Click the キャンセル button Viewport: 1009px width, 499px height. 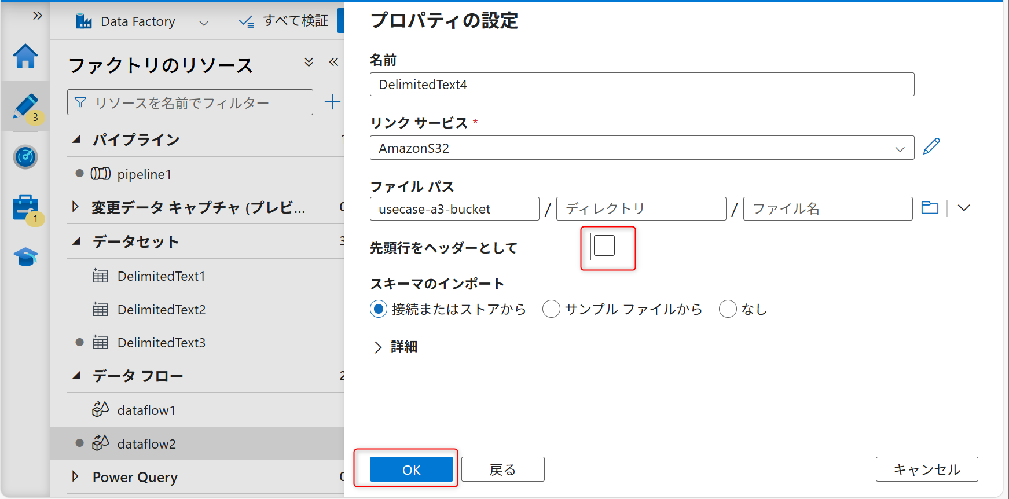coord(927,469)
